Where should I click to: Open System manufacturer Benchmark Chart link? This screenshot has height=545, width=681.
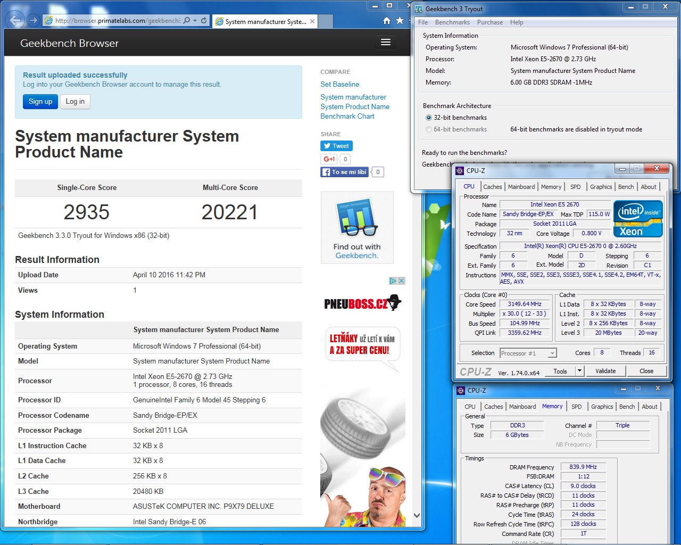pyautogui.click(x=355, y=106)
